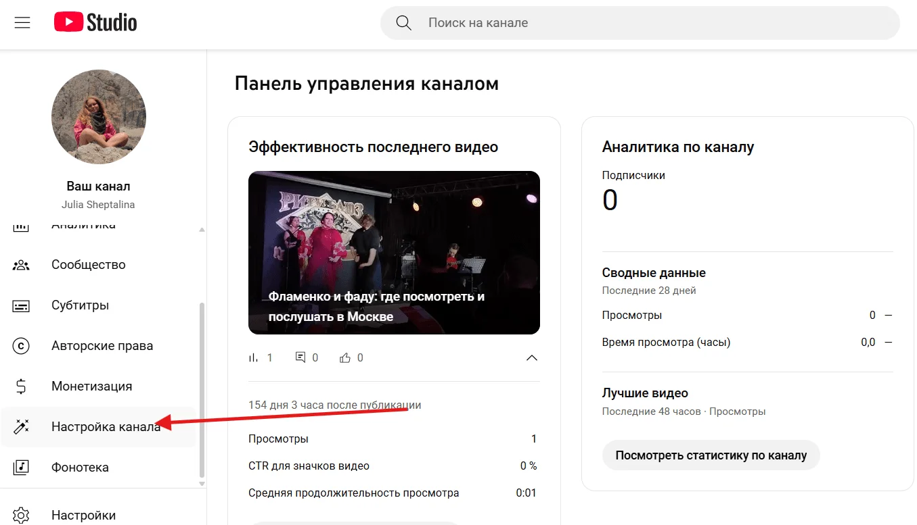Viewport: 917px width, 525px height.
Task: Click the sidebar scroll-up arrow
Action: pos(202,230)
